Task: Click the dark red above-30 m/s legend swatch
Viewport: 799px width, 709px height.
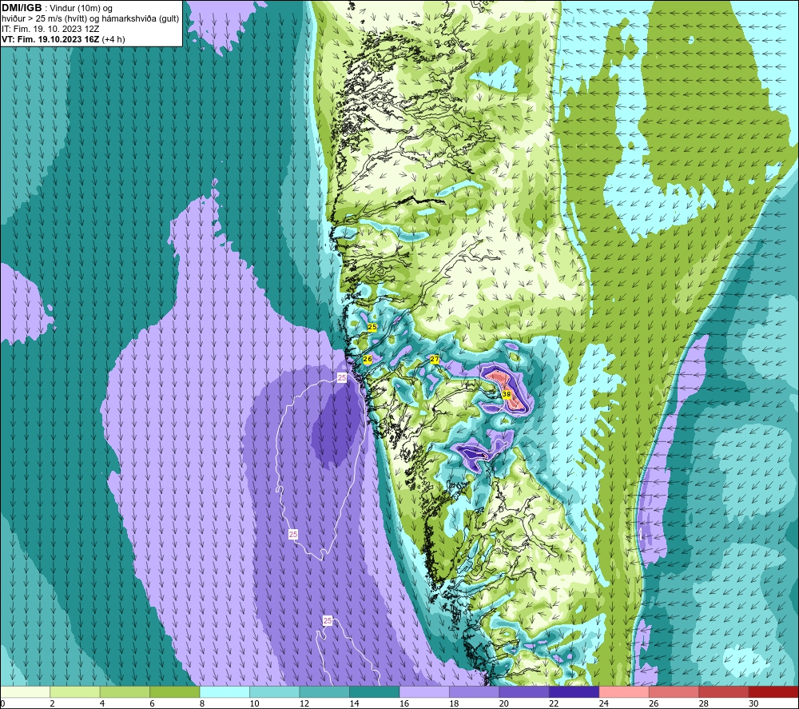Action: (x=774, y=691)
